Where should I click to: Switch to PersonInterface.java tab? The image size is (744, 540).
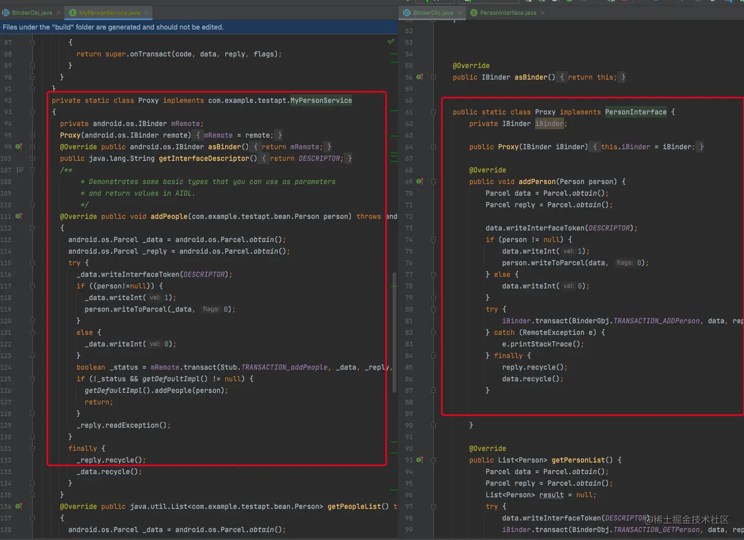click(508, 13)
